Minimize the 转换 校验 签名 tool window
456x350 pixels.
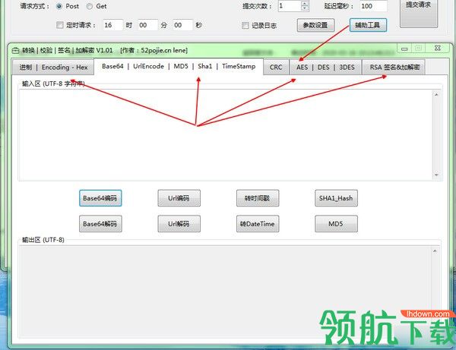pyautogui.click(x=404, y=49)
